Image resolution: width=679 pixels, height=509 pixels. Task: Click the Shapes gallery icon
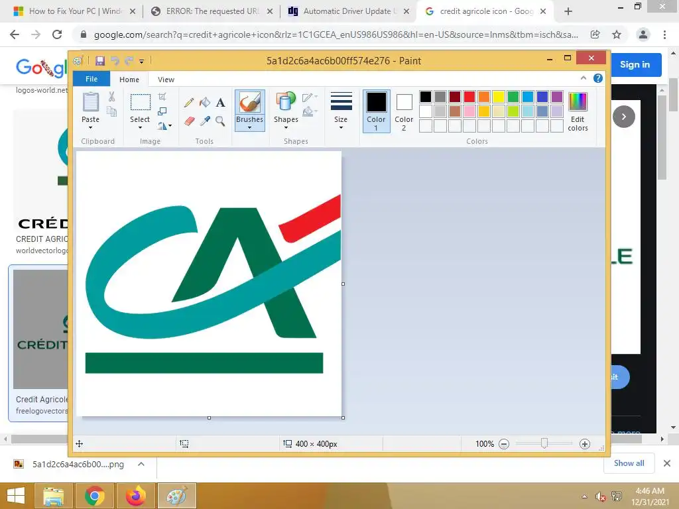285,102
